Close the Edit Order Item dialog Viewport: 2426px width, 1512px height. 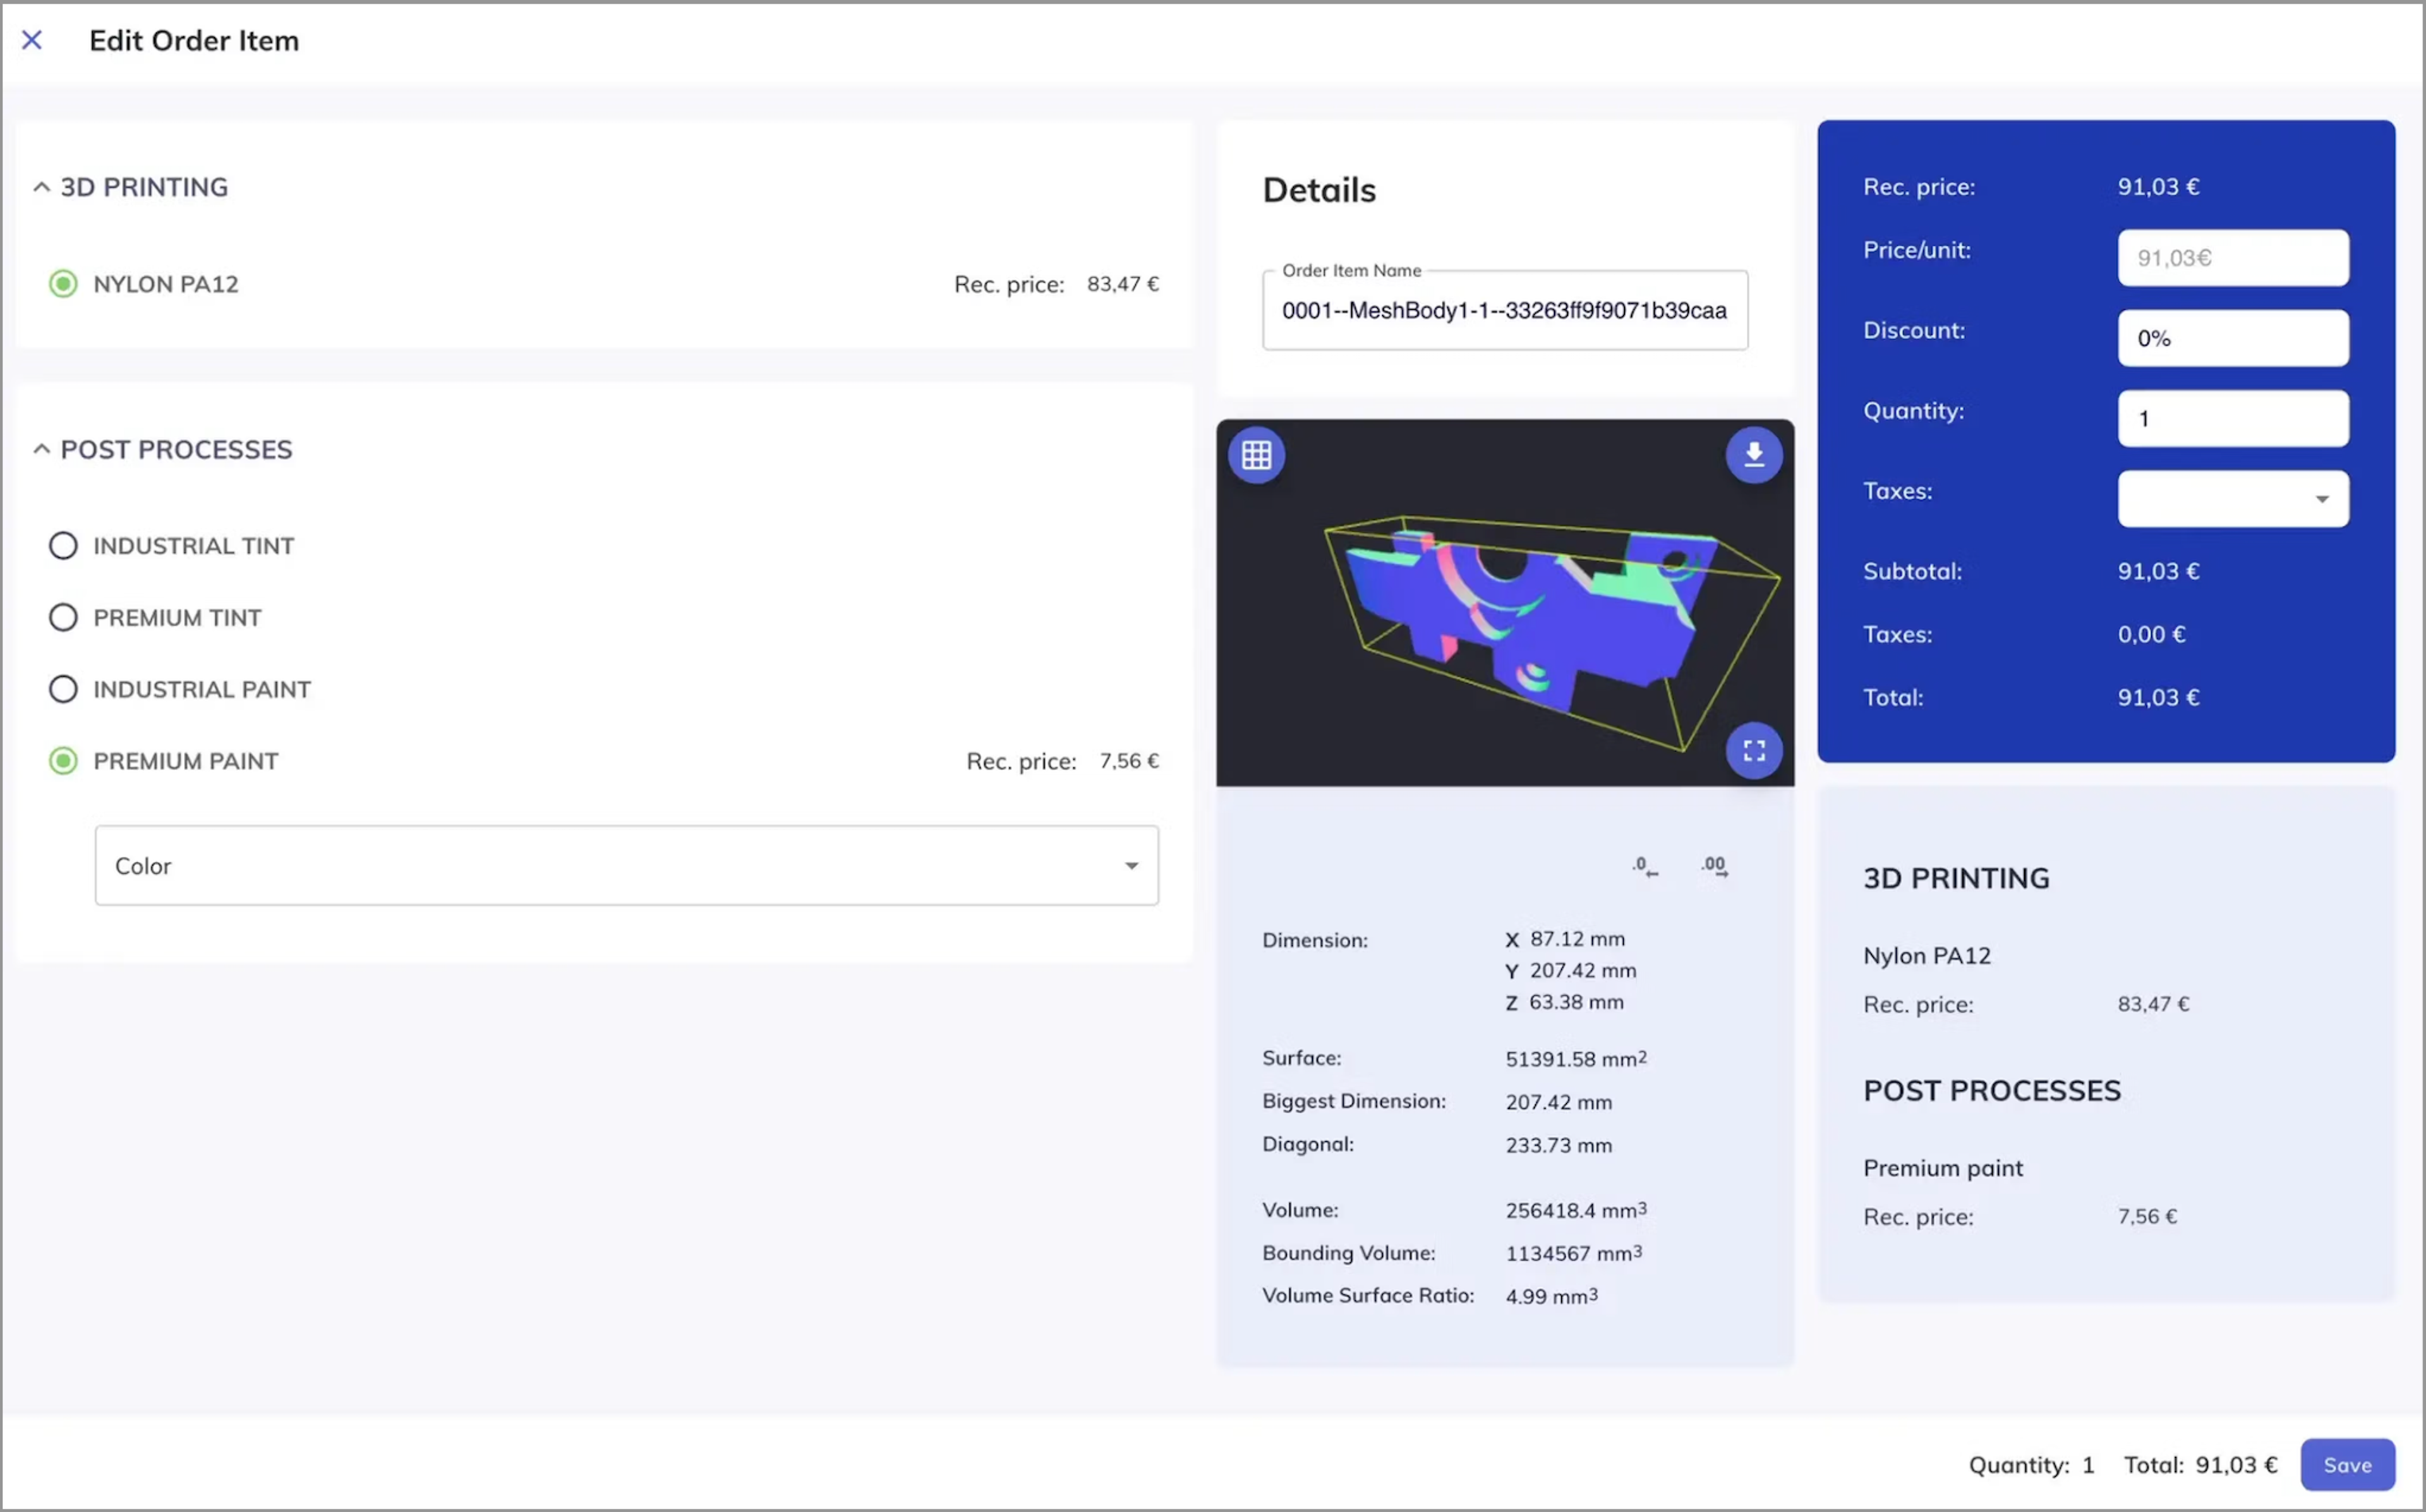[32, 40]
